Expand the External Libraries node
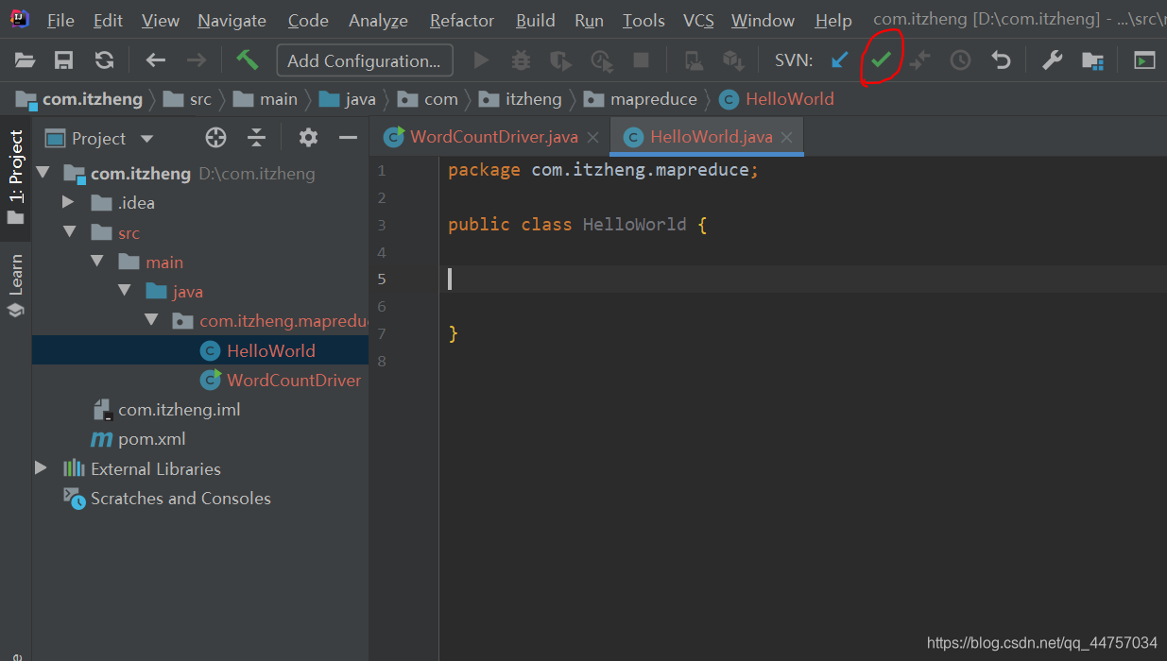 41,468
